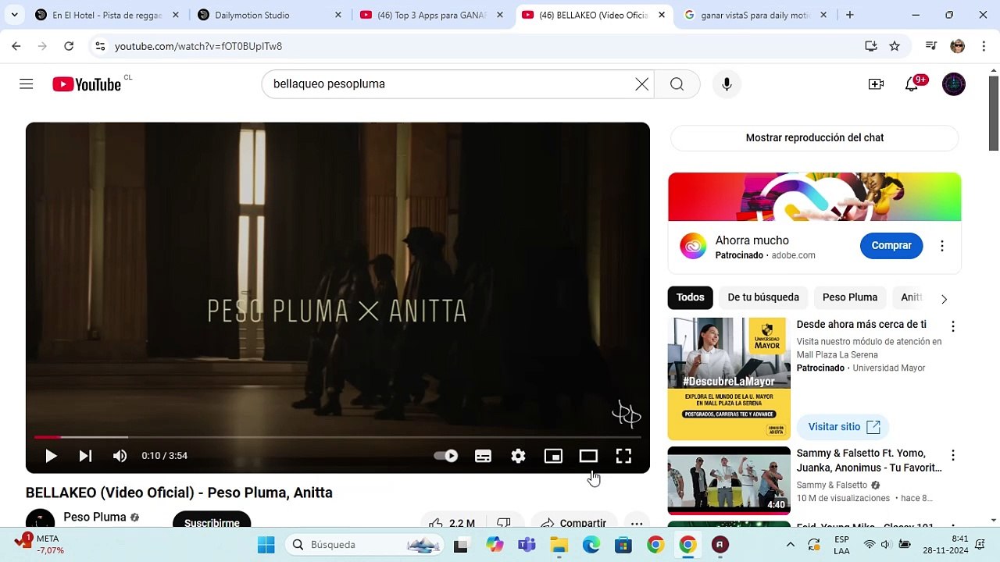Clear the search text with the X

coord(641,84)
